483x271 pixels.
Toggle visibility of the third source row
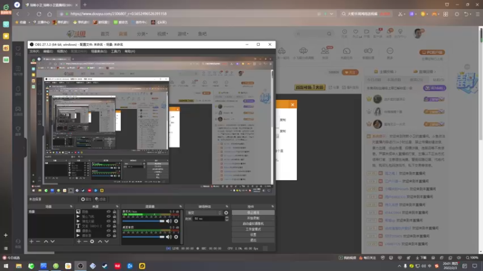[109, 221]
